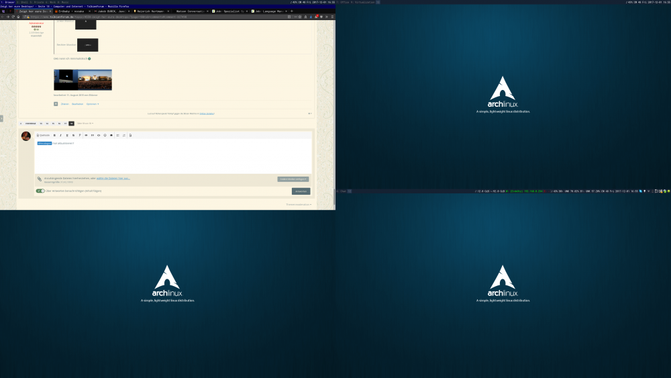The width and height of the screenshot is (671, 378).
Task: Go to the Firefox home page
Action: (18, 17)
